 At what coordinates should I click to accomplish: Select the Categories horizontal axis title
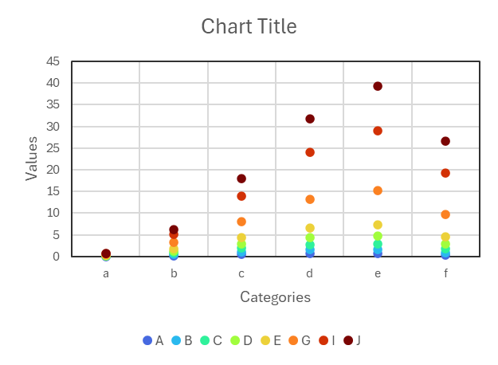click(275, 297)
